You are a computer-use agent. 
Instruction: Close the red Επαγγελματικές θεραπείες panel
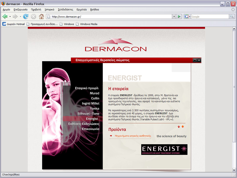click(x=199, y=60)
